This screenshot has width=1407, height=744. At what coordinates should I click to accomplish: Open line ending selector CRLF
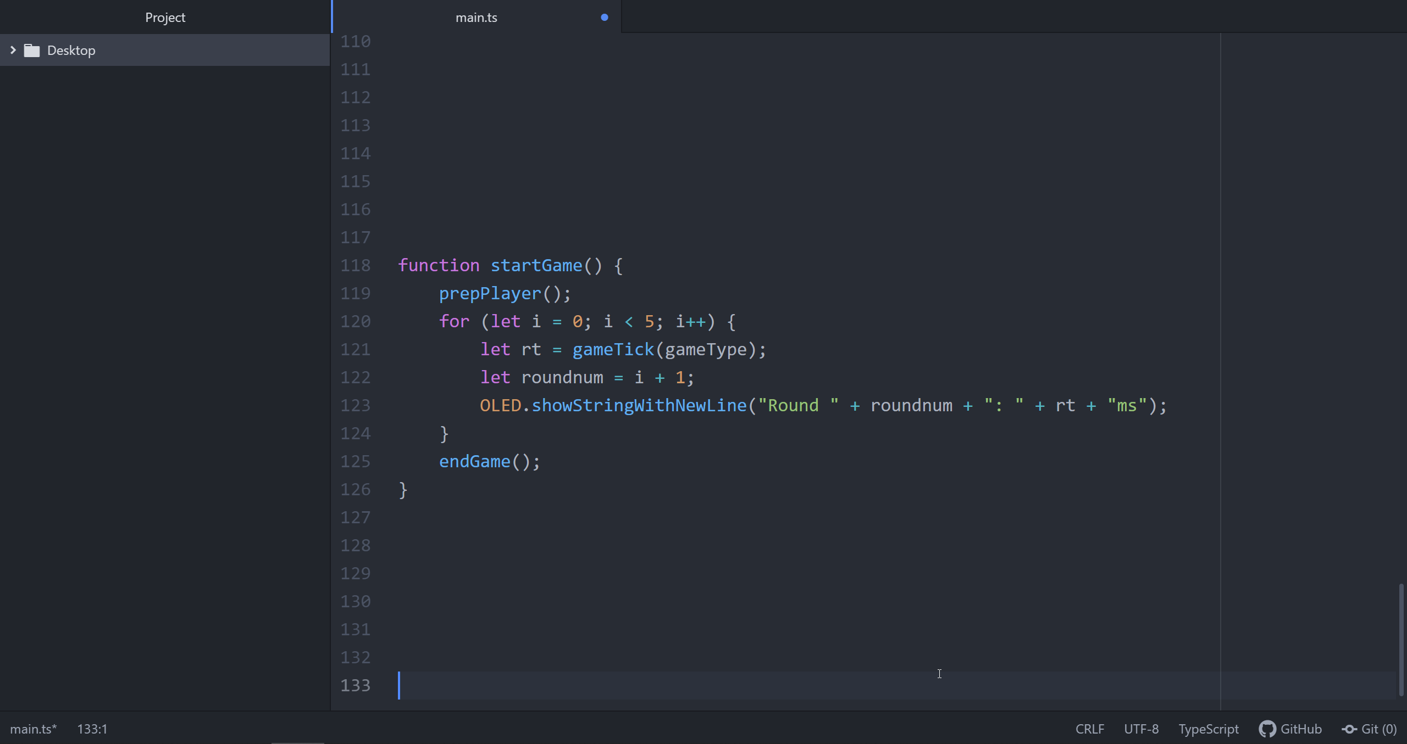tap(1089, 729)
